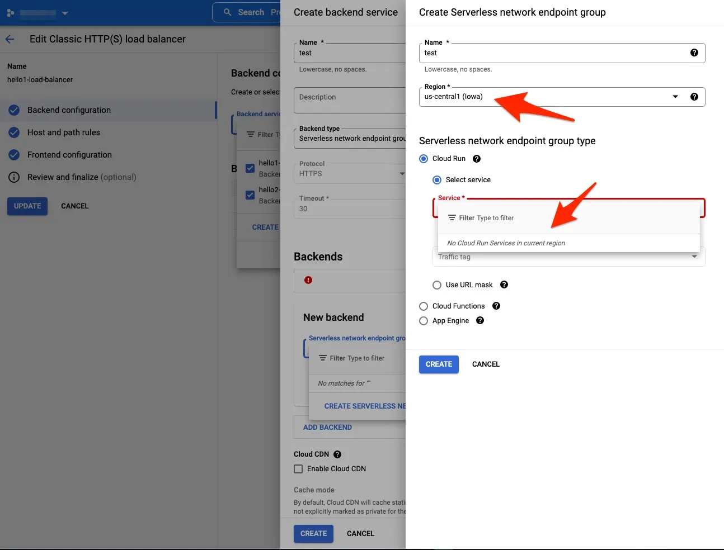Click the Timeout input field

pyautogui.click(x=350, y=208)
